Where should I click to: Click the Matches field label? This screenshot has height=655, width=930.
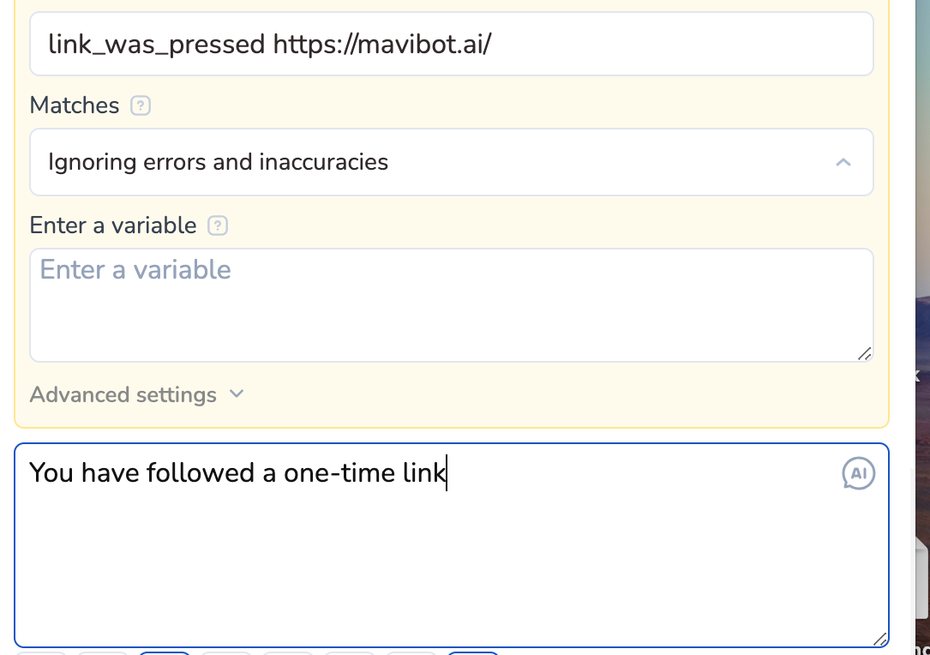pos(75,105)
